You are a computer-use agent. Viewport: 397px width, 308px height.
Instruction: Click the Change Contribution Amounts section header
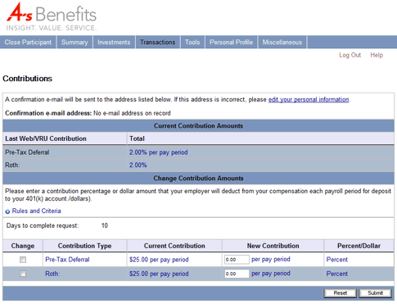[198, 179]
